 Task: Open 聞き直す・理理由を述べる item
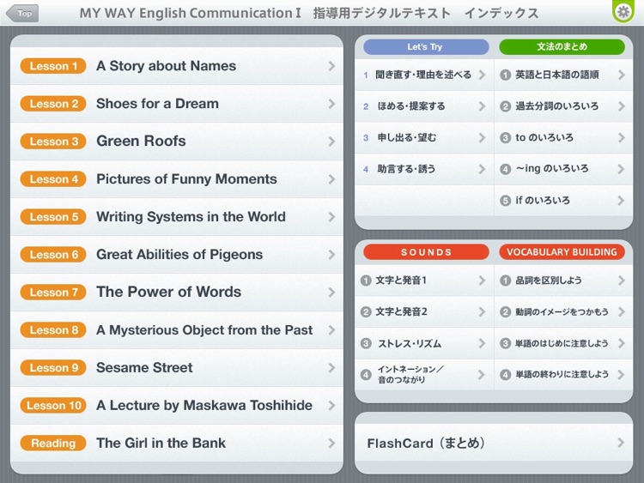click(x=424, y=75)
